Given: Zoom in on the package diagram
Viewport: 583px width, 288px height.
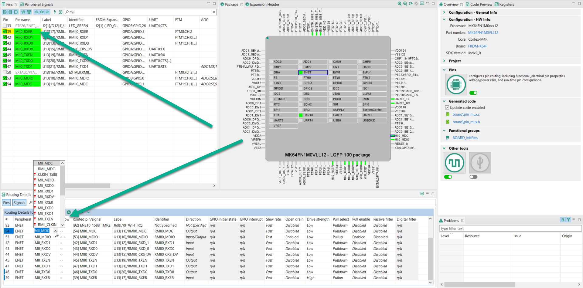Looking at the screenshot, I should (x=399, y=4).
